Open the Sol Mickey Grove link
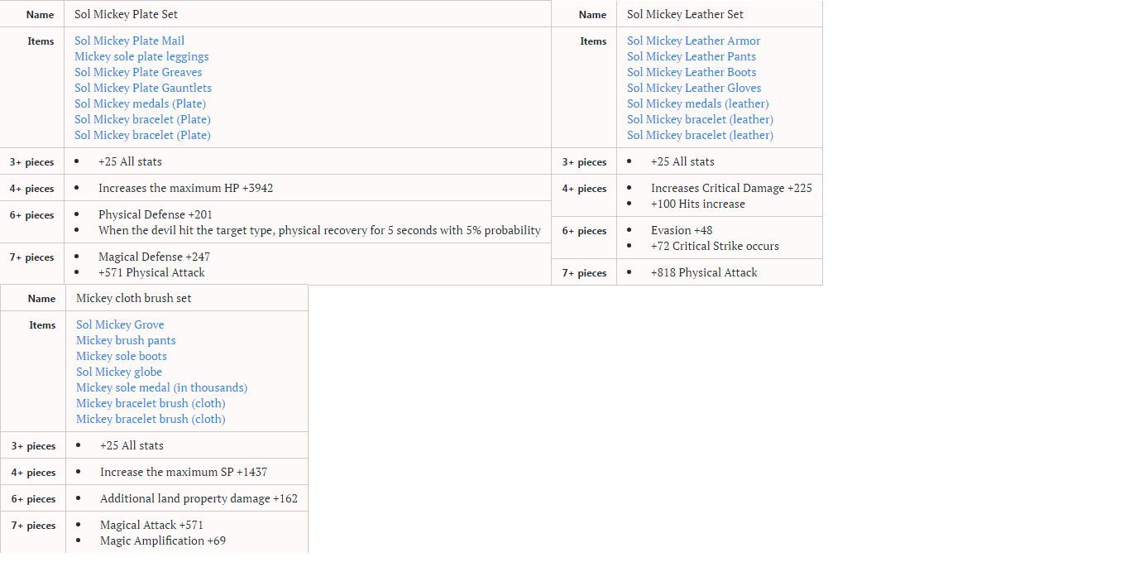 [120, 324]
